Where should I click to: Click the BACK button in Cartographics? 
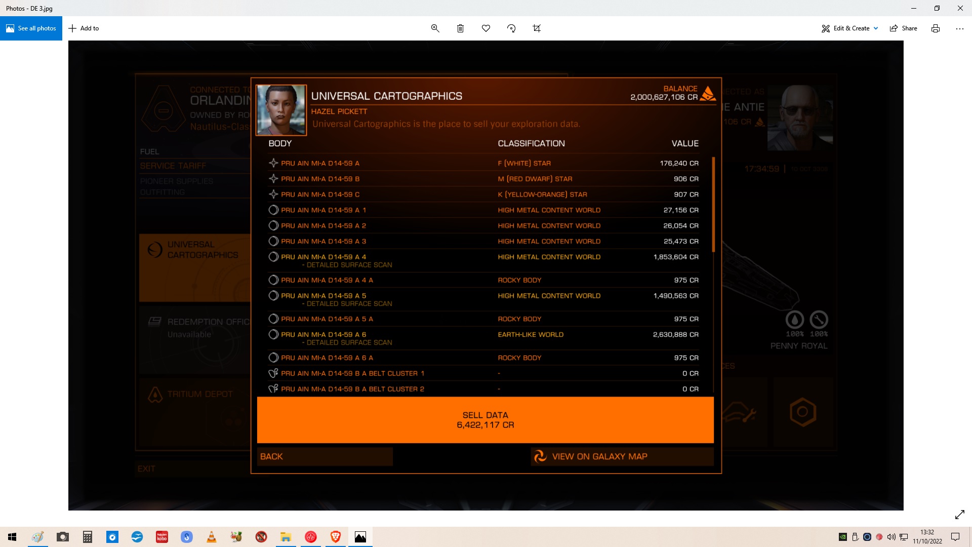point(325,456)
